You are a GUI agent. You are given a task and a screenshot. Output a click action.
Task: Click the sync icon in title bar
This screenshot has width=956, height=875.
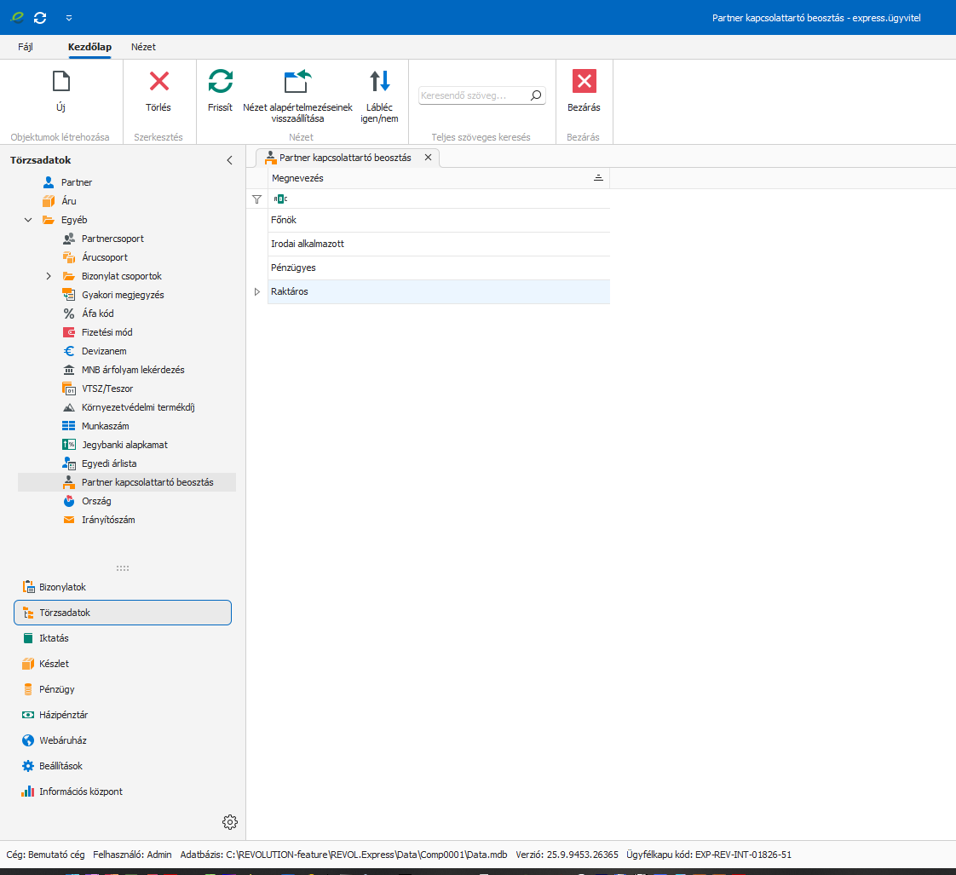[x=40, y=17]
